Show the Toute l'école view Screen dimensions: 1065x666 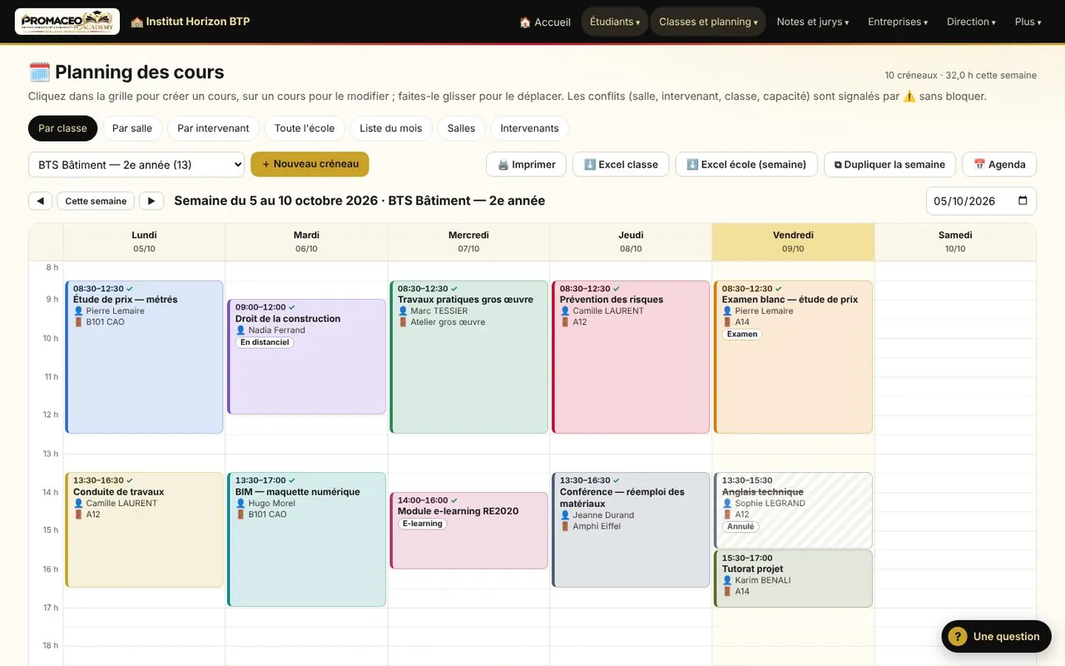pos(305,128)
